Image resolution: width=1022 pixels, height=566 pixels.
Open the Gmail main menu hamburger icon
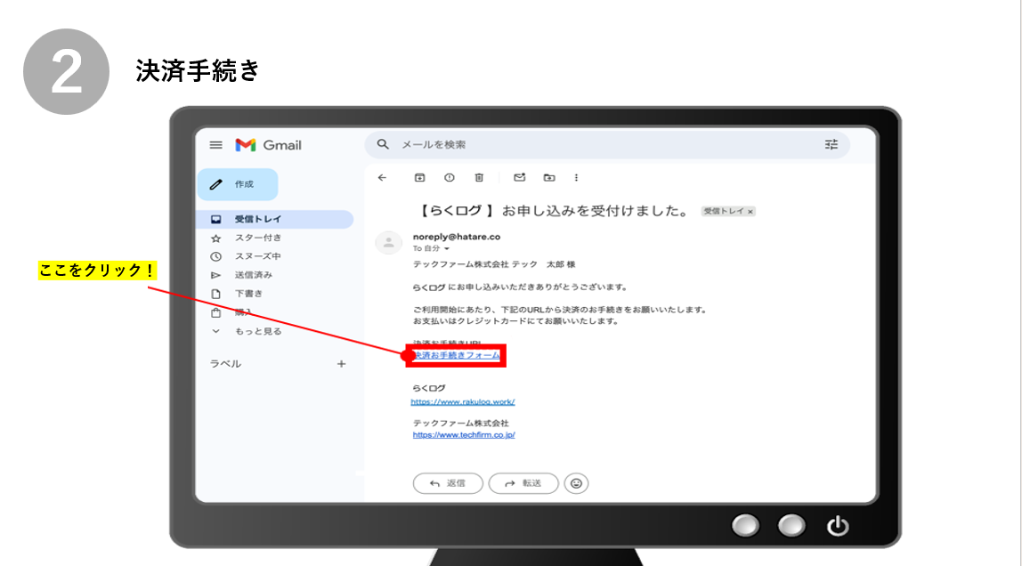click(x=215, y=145)
